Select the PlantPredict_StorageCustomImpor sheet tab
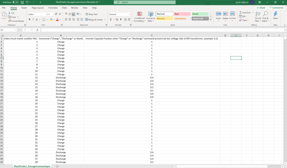This screenshot has width=287, height=168. coord(32,166)
